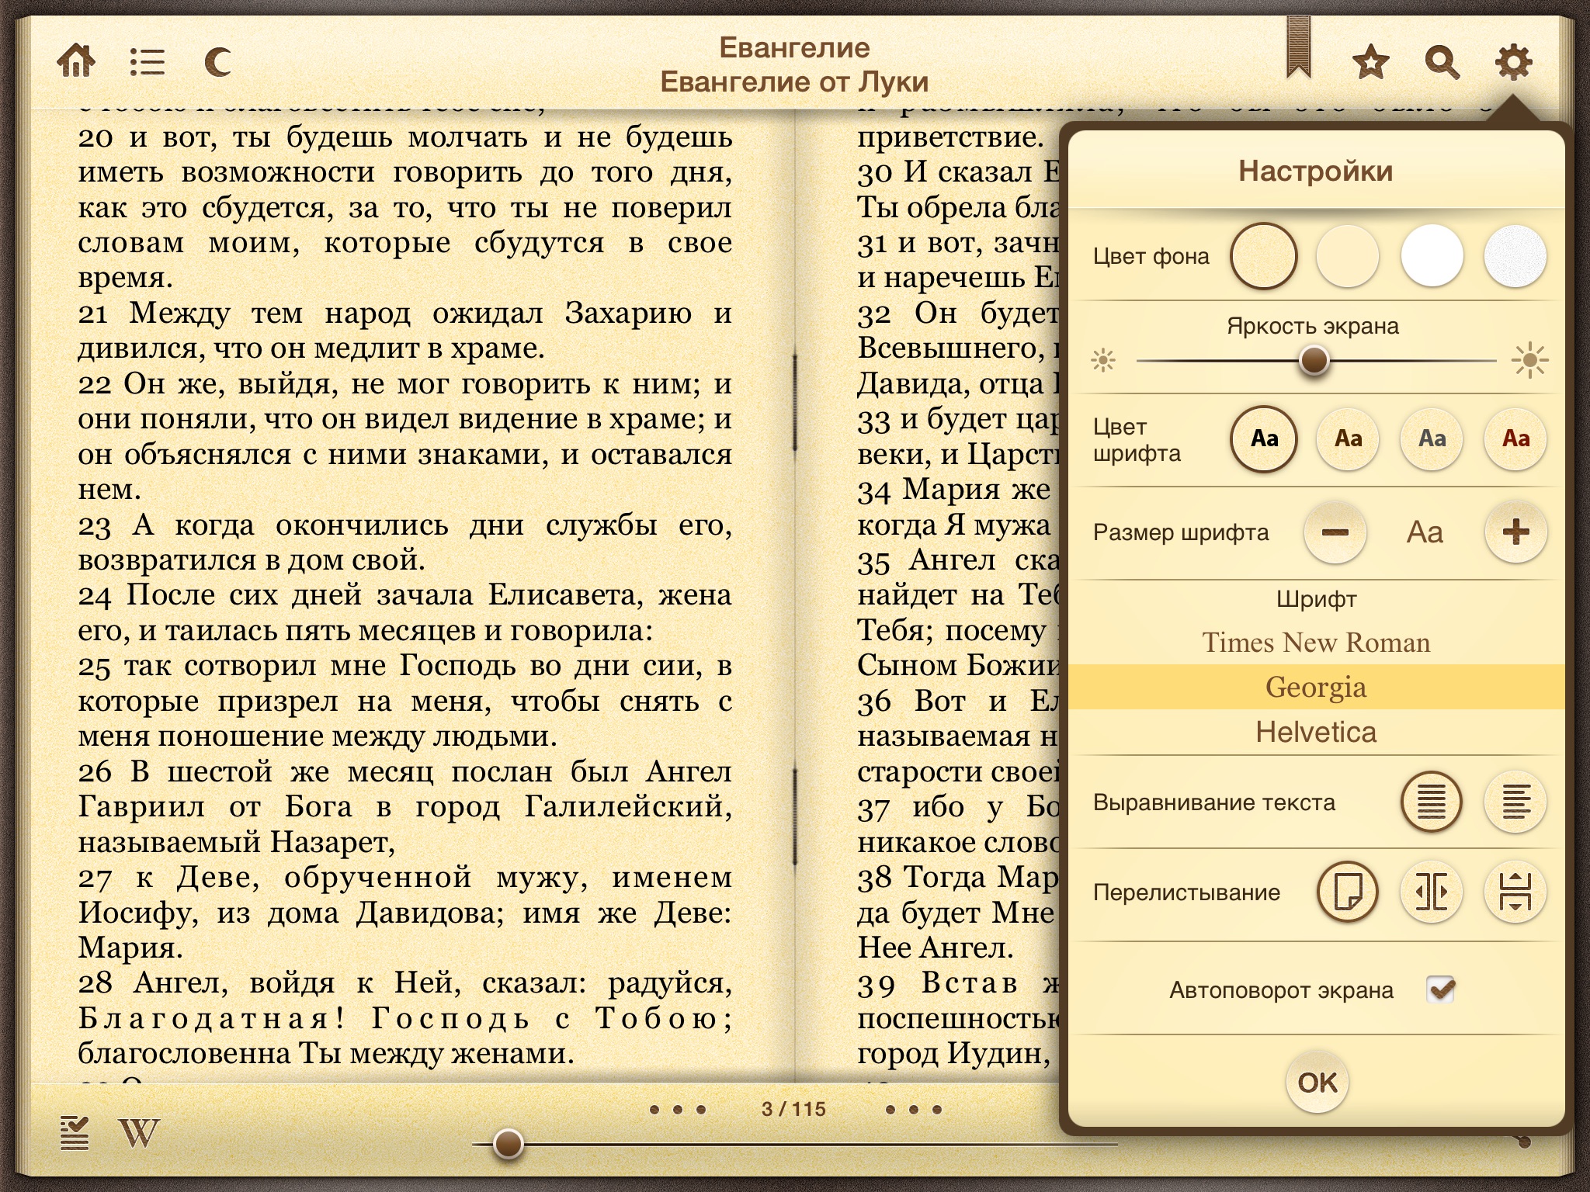
Task: Pick the pure white background color
Action: [1432, 256]
